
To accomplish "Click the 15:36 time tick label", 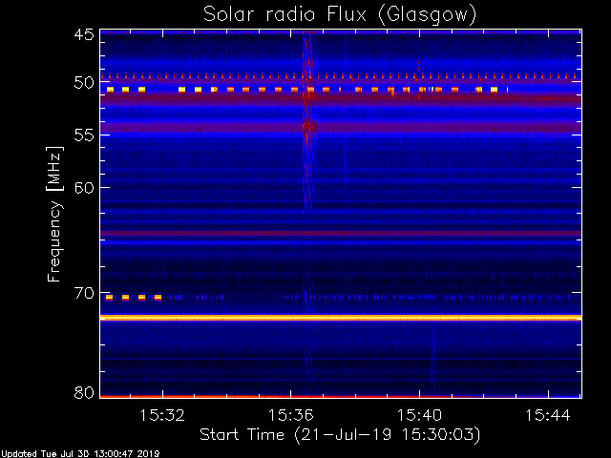I will [x=290, y=416].
